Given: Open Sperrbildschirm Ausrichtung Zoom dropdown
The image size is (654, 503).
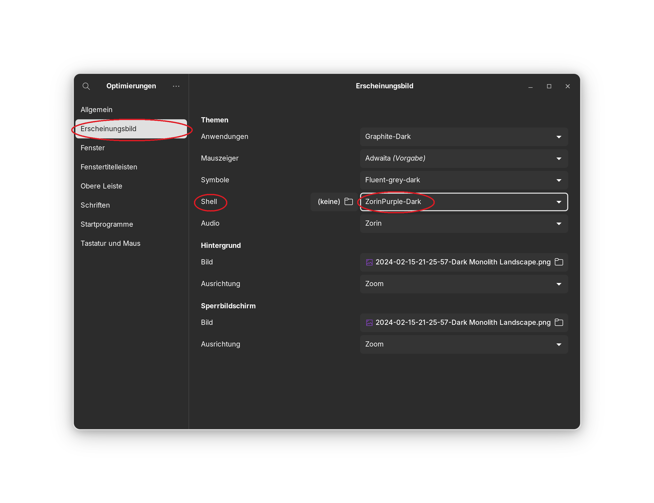Looking at the screenshot, I should (464, 344).
